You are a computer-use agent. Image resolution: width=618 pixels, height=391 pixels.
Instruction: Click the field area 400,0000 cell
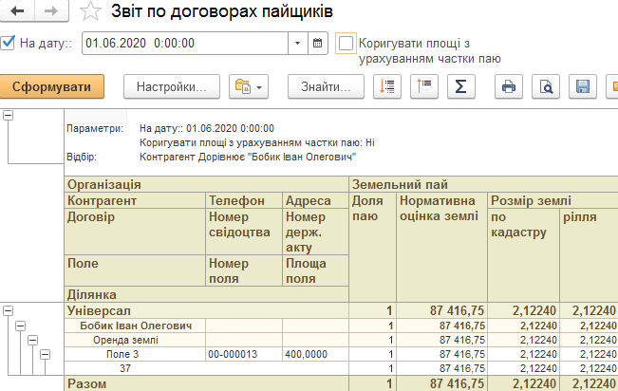pyautogui.click(x=315, y=354)
